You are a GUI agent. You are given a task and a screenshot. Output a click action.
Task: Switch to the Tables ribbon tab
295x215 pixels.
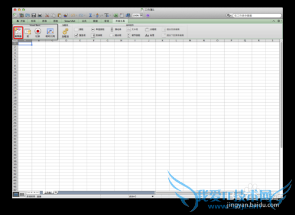point(44,21)
